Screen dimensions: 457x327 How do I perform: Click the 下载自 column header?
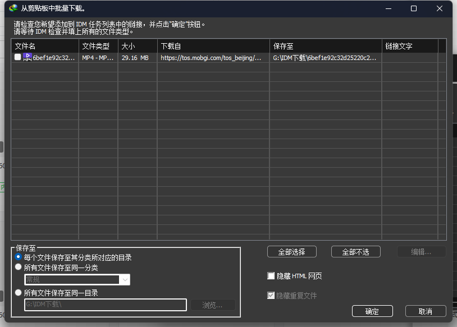(x=213, y=46)
